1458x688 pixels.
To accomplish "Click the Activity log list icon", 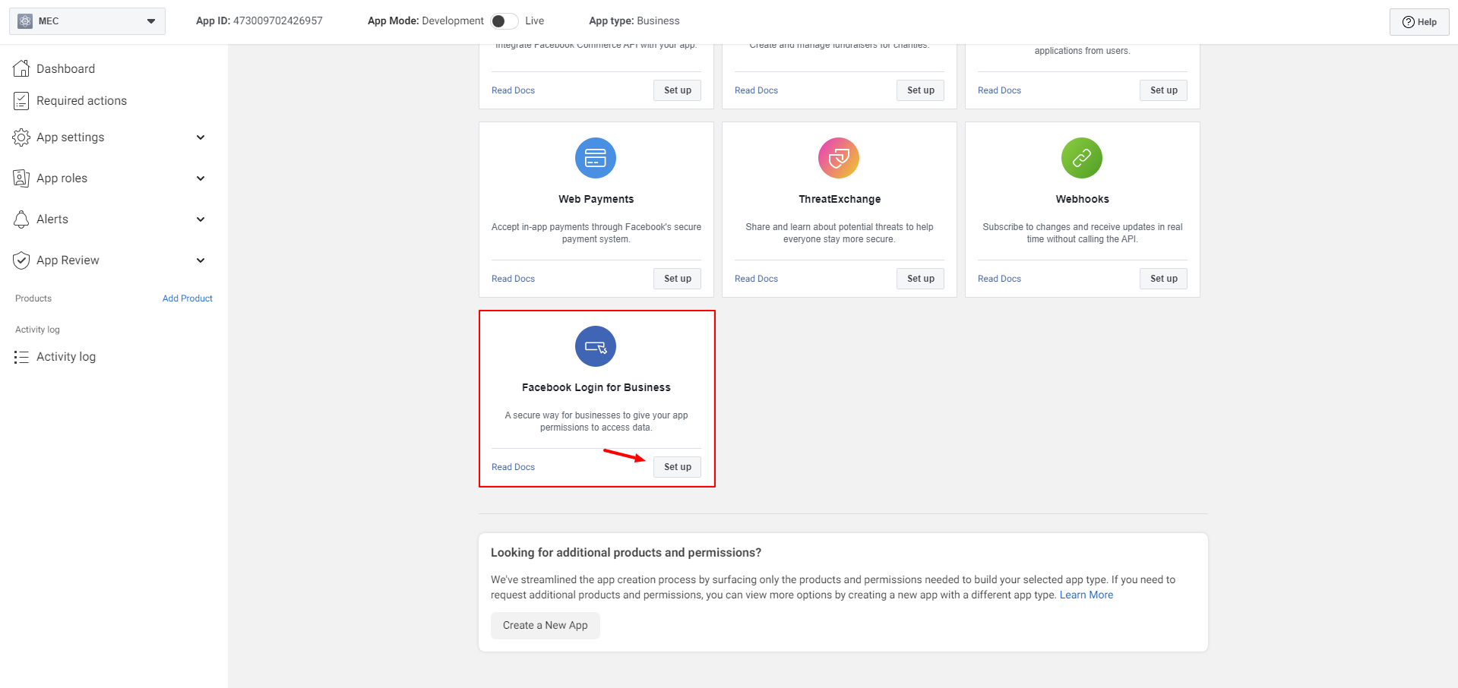I will coord(21,356).
